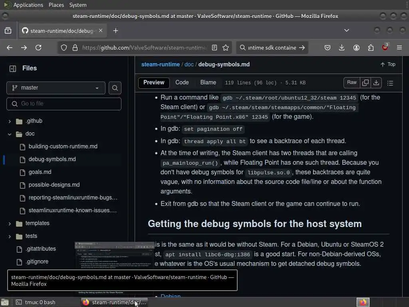Switch to the Preview tab

click(x=154, y=82)
